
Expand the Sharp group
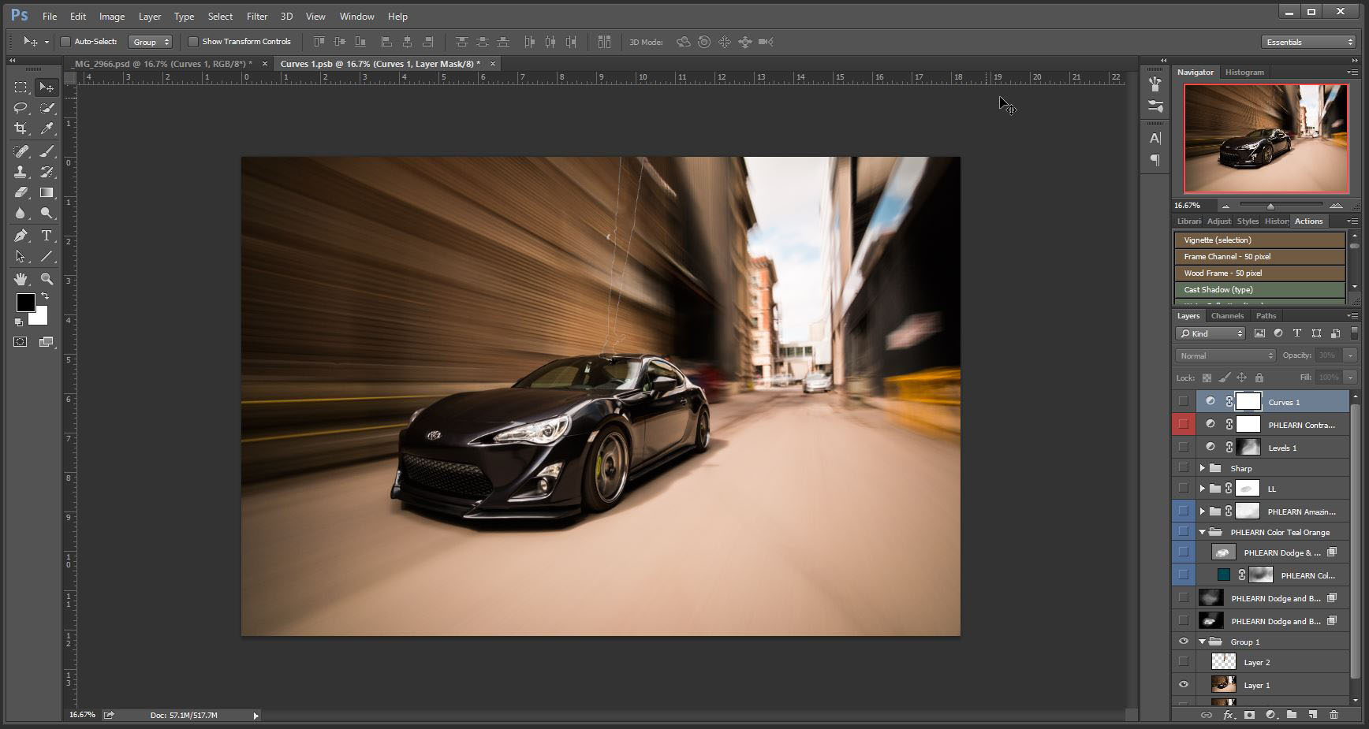(x=1203, y=468)
